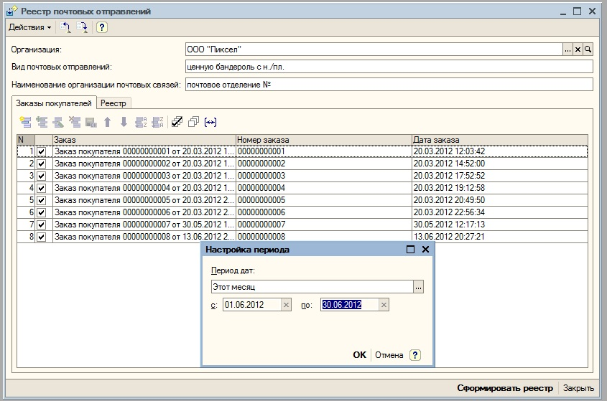Click the Вид почтовых отправлений input field
The image size is (607, 401).
point(388,67)
